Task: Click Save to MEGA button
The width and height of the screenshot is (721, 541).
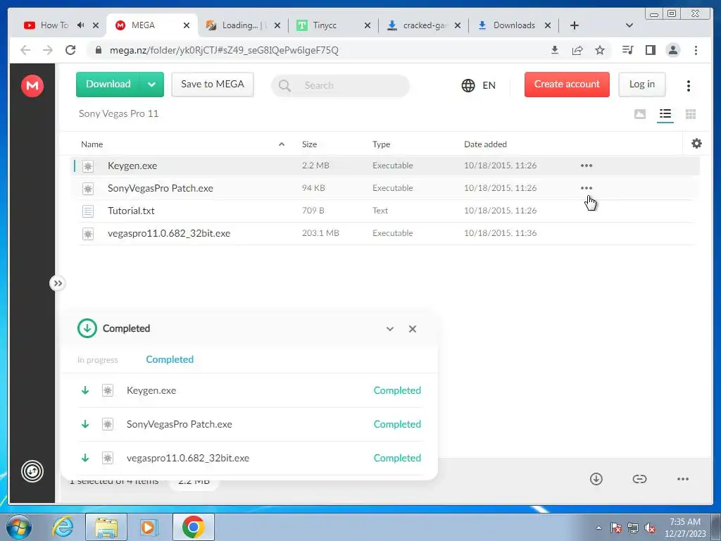Action: coord(213,85)
